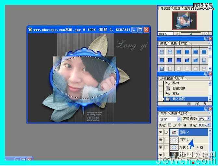The image size is (218, 166).
Task: Switch to the 色板 tab
Action: pos(173,43)
